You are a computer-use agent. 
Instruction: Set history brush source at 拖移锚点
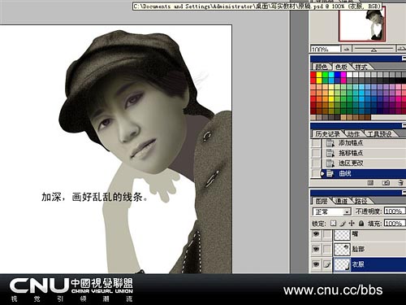316,153
